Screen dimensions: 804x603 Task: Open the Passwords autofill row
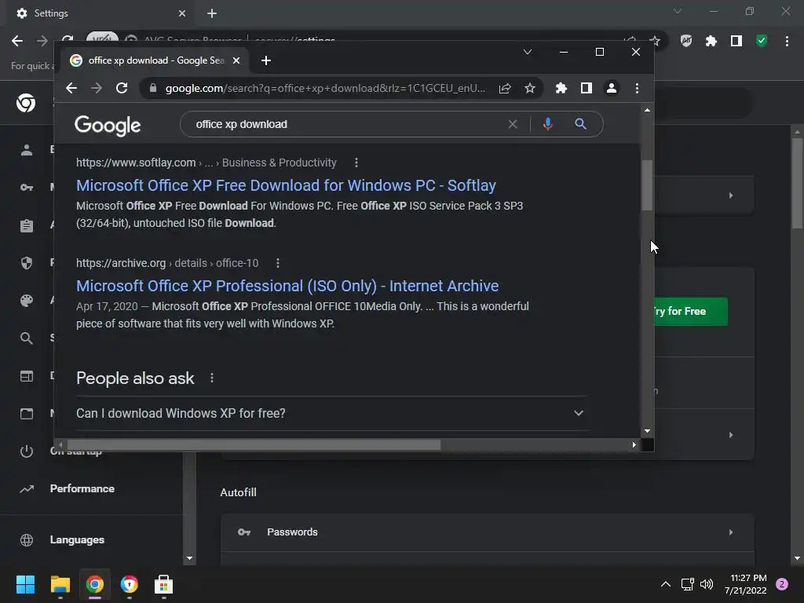tap(487, 532)
